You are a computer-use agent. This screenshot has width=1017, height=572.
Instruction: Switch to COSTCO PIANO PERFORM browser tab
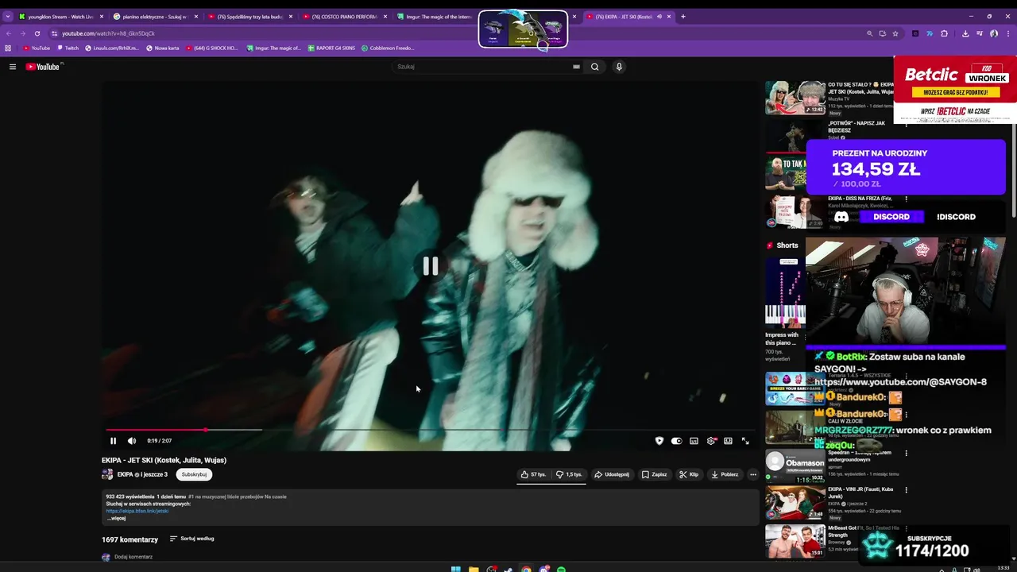point(345,16)
